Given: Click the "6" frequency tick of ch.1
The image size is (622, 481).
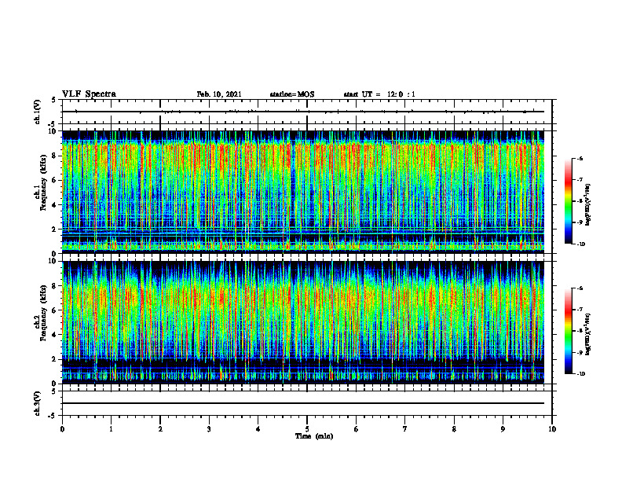Looking at the screenshot, I should 55,181.
